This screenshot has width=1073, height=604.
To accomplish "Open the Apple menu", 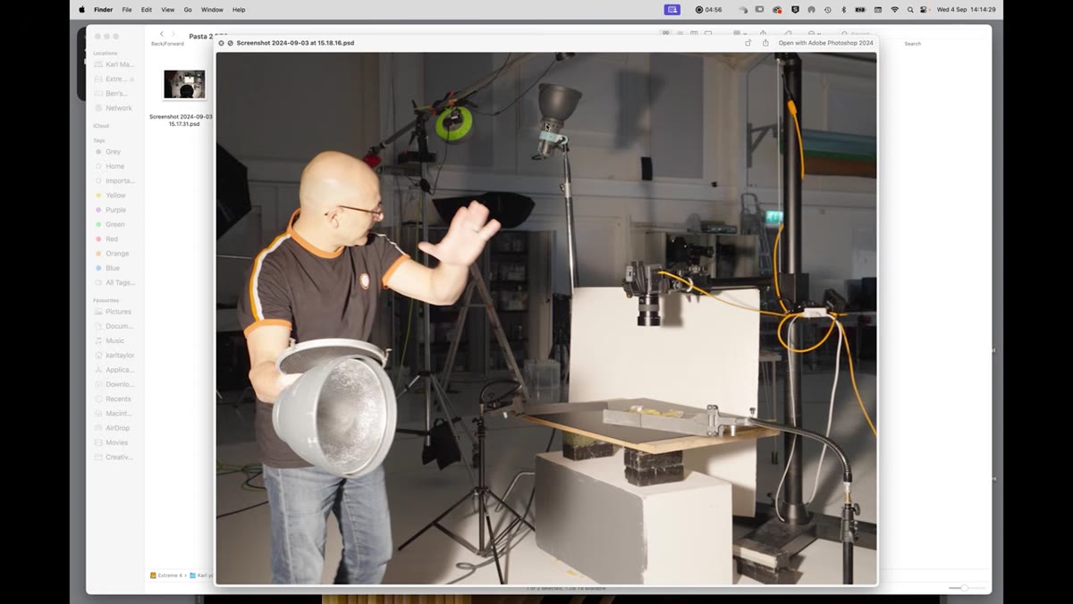I will click(x=82, y=10).
